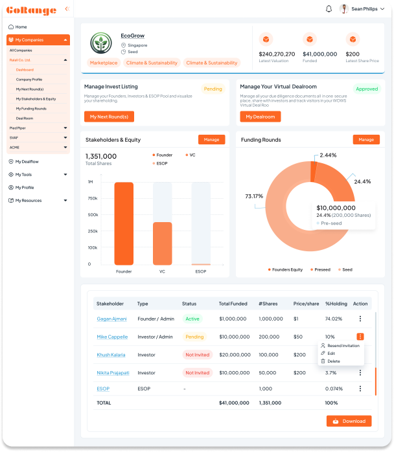This screenshot has width=394, height=452.
Task: Open Mike Cappelle stakeholder link
Action: tap(112, 337)
